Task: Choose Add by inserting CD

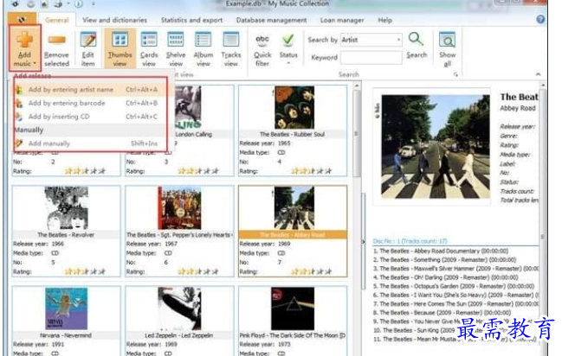Action: tap(91, 117)
